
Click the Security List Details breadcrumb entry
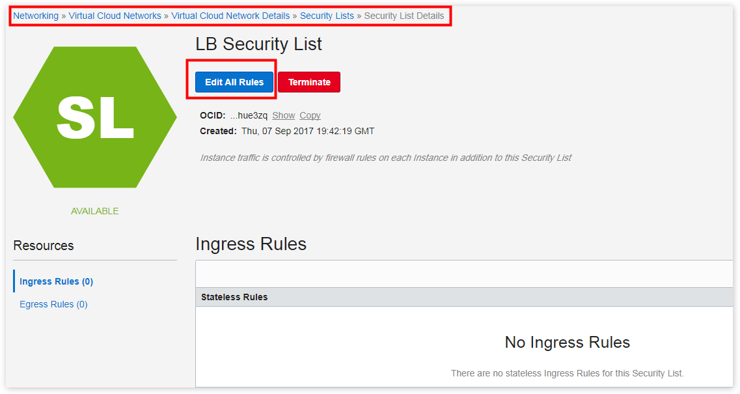tap(405, 15)
